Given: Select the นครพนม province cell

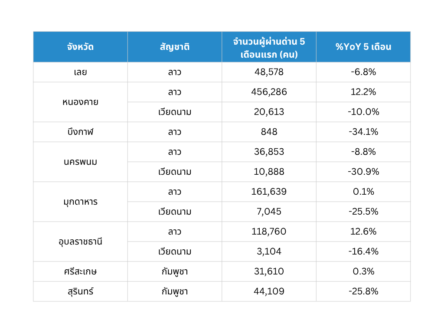Looking at the screenshot, I should tap(80, 162).
